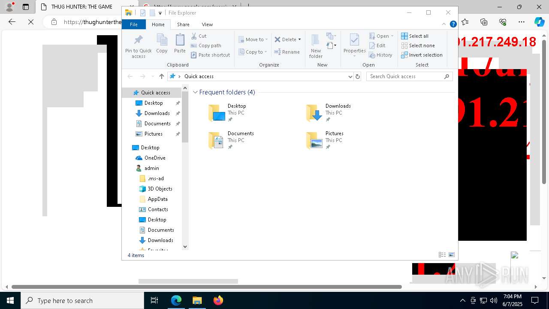The height and width of the screenshot is (309, 549).
Task: Open Firefox from taskbar
Action: pos(218,300)
